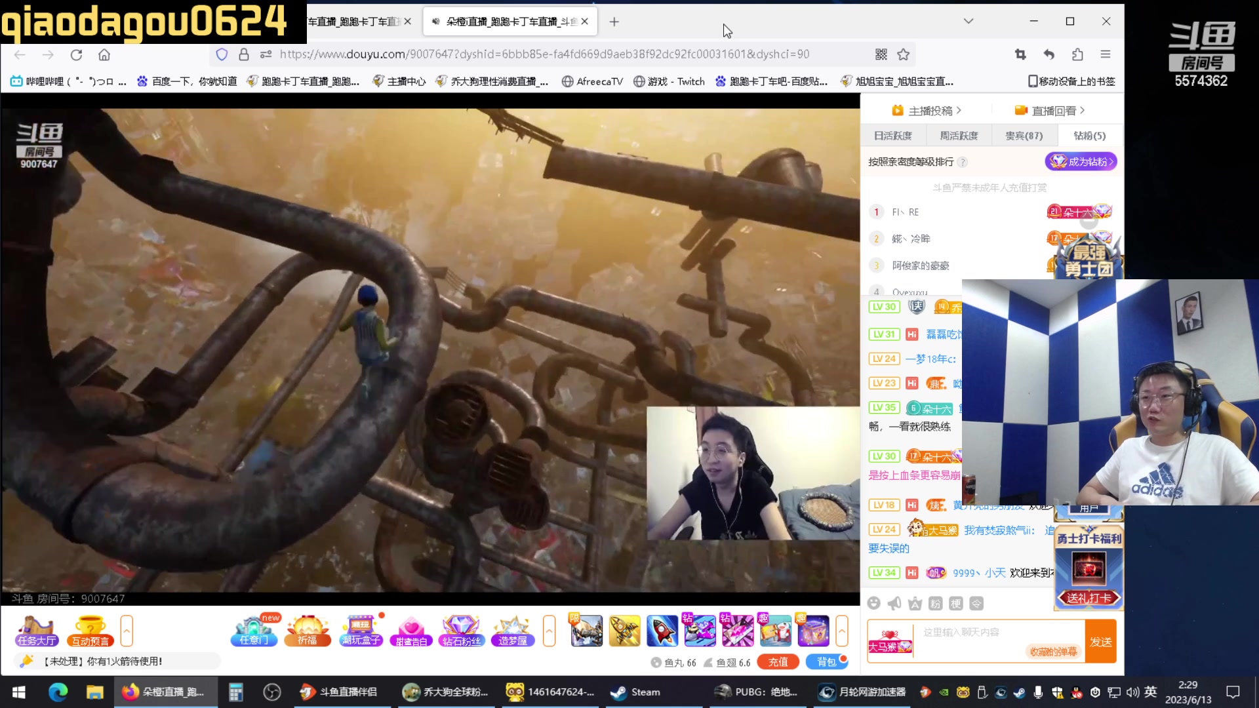Switch to 周活跃度 tab
This screenshot has height=708, width=1259.
959,136
